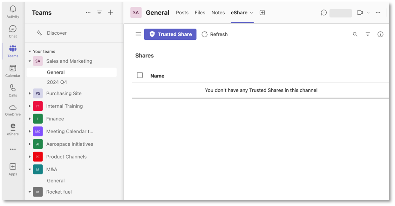Switch to the Posts tab
395x206 pixels.
coord(182,13)
